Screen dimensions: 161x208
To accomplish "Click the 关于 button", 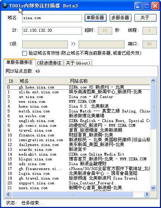I will pyautogui.click(x=145, y=18).
